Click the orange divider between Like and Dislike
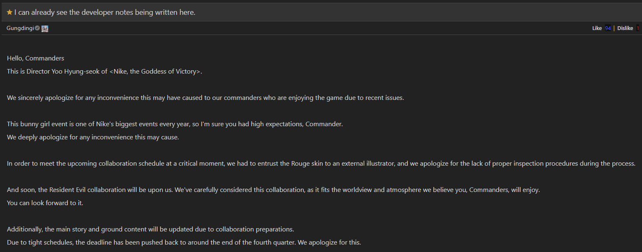Screen dimensions: 642x252 pos(614,28)
